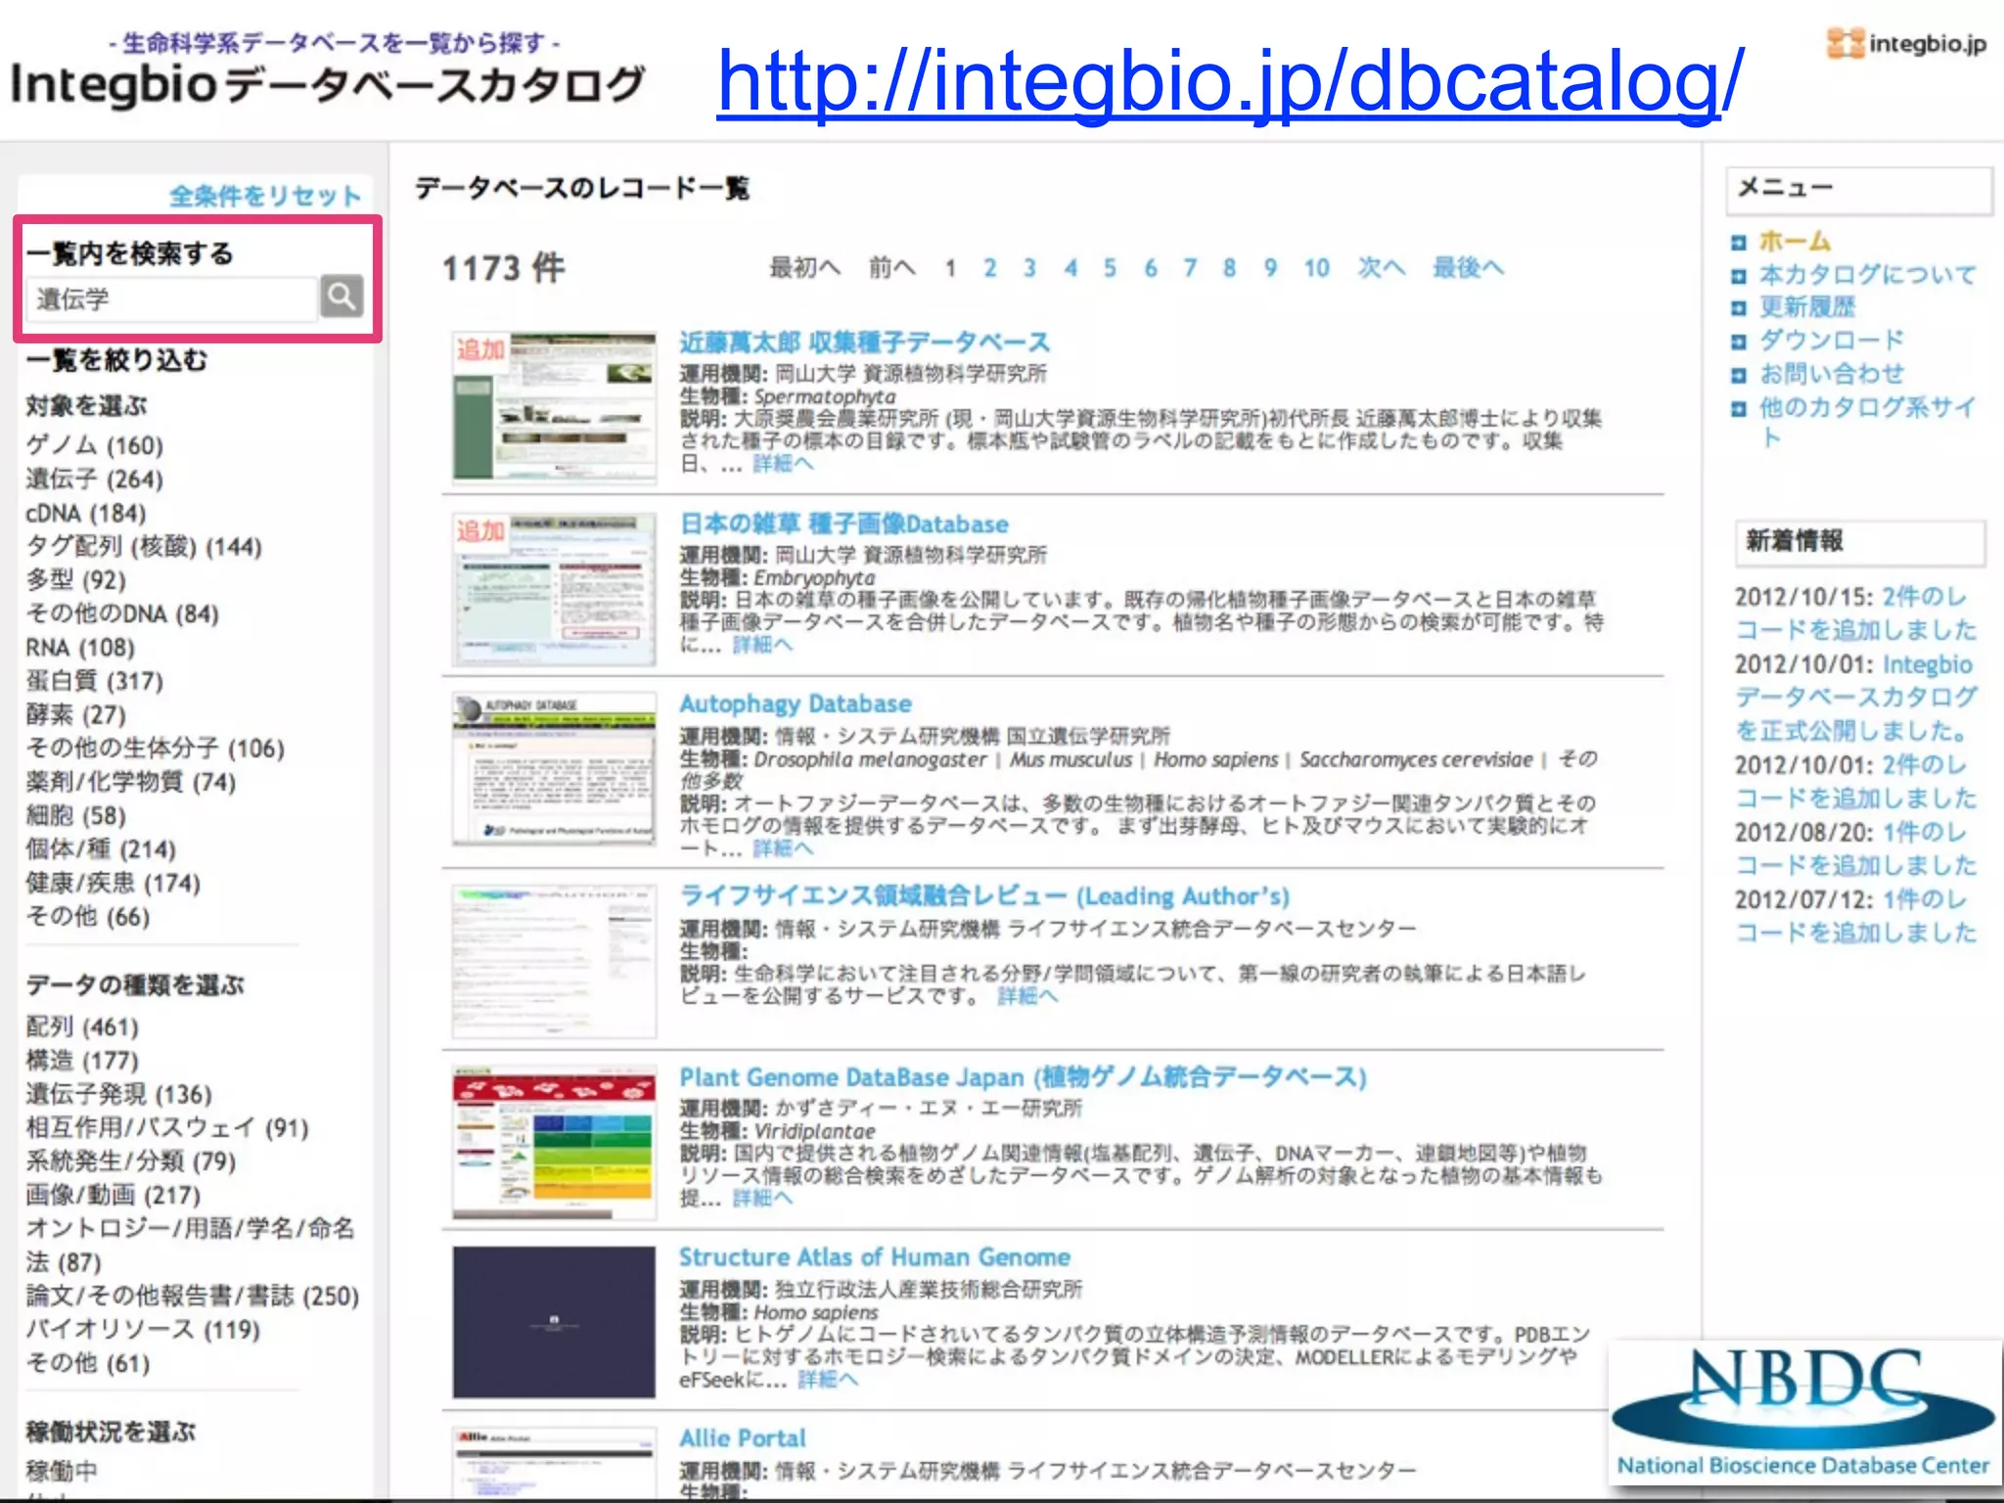
Task: Open Plant Genome DataBase Japan record title
Action: (x=1023, y=1077)
